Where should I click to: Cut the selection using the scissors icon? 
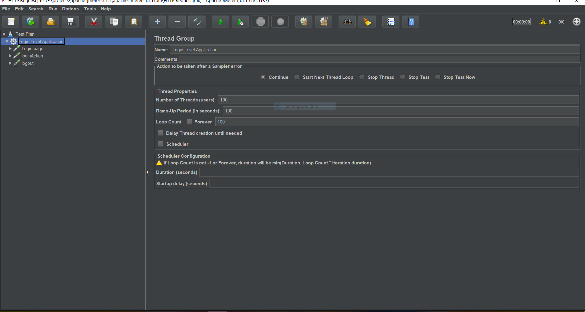pos(93,21)
